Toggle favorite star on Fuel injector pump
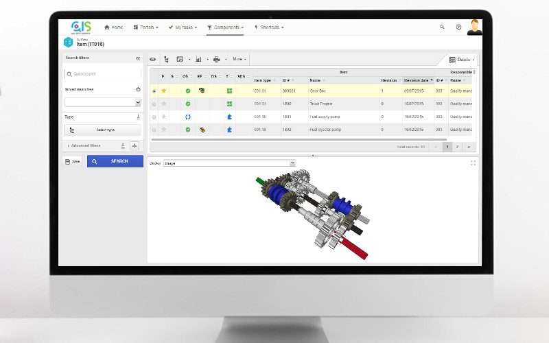 (x=163, y=130)
